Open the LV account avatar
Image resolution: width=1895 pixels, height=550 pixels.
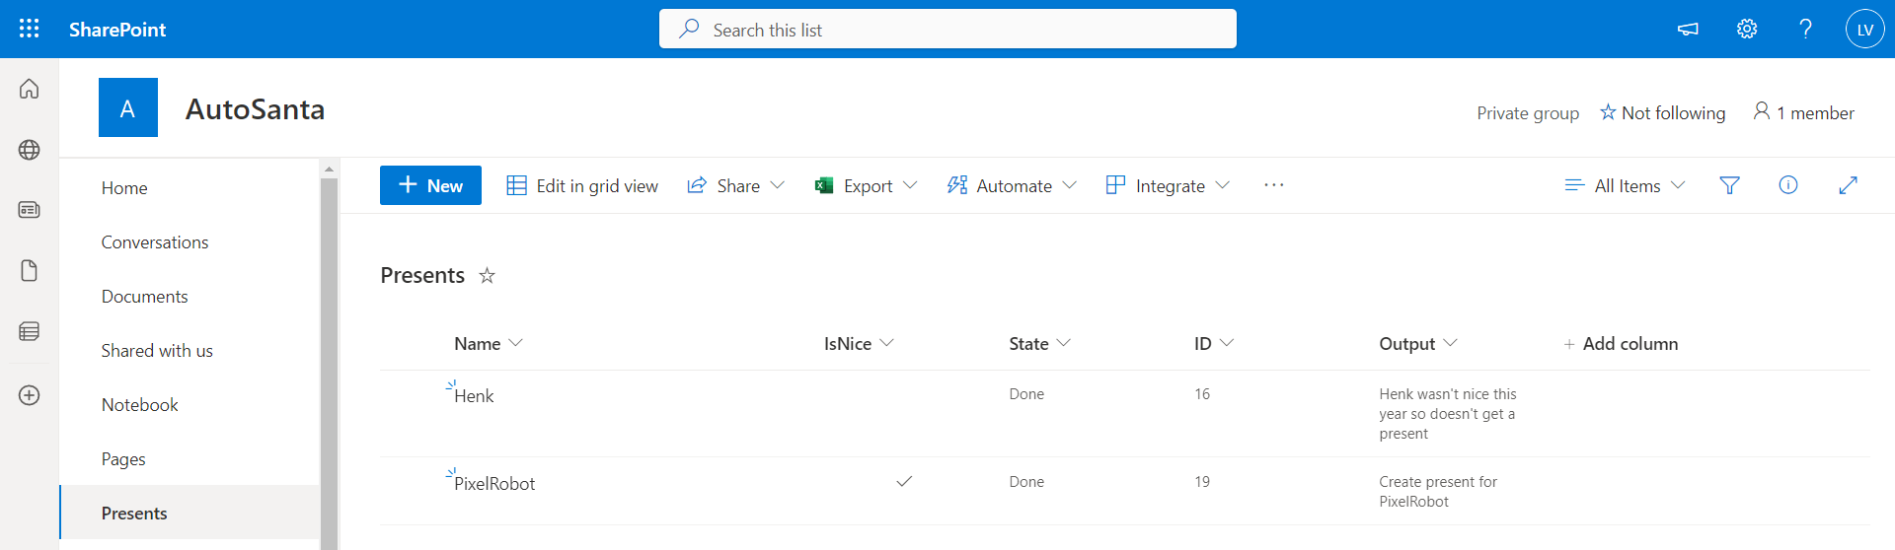(1864, 29)
